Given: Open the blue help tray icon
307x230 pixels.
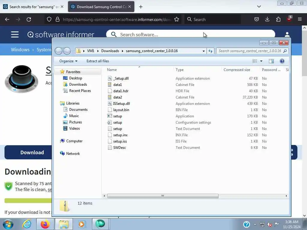Looking at the screenshot, I should [x=246, y=224].
